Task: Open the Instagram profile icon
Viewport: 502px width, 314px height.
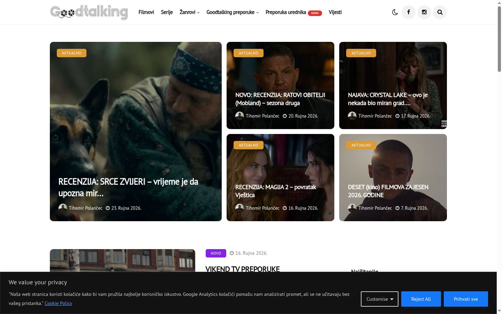Action: click(424, 12)
